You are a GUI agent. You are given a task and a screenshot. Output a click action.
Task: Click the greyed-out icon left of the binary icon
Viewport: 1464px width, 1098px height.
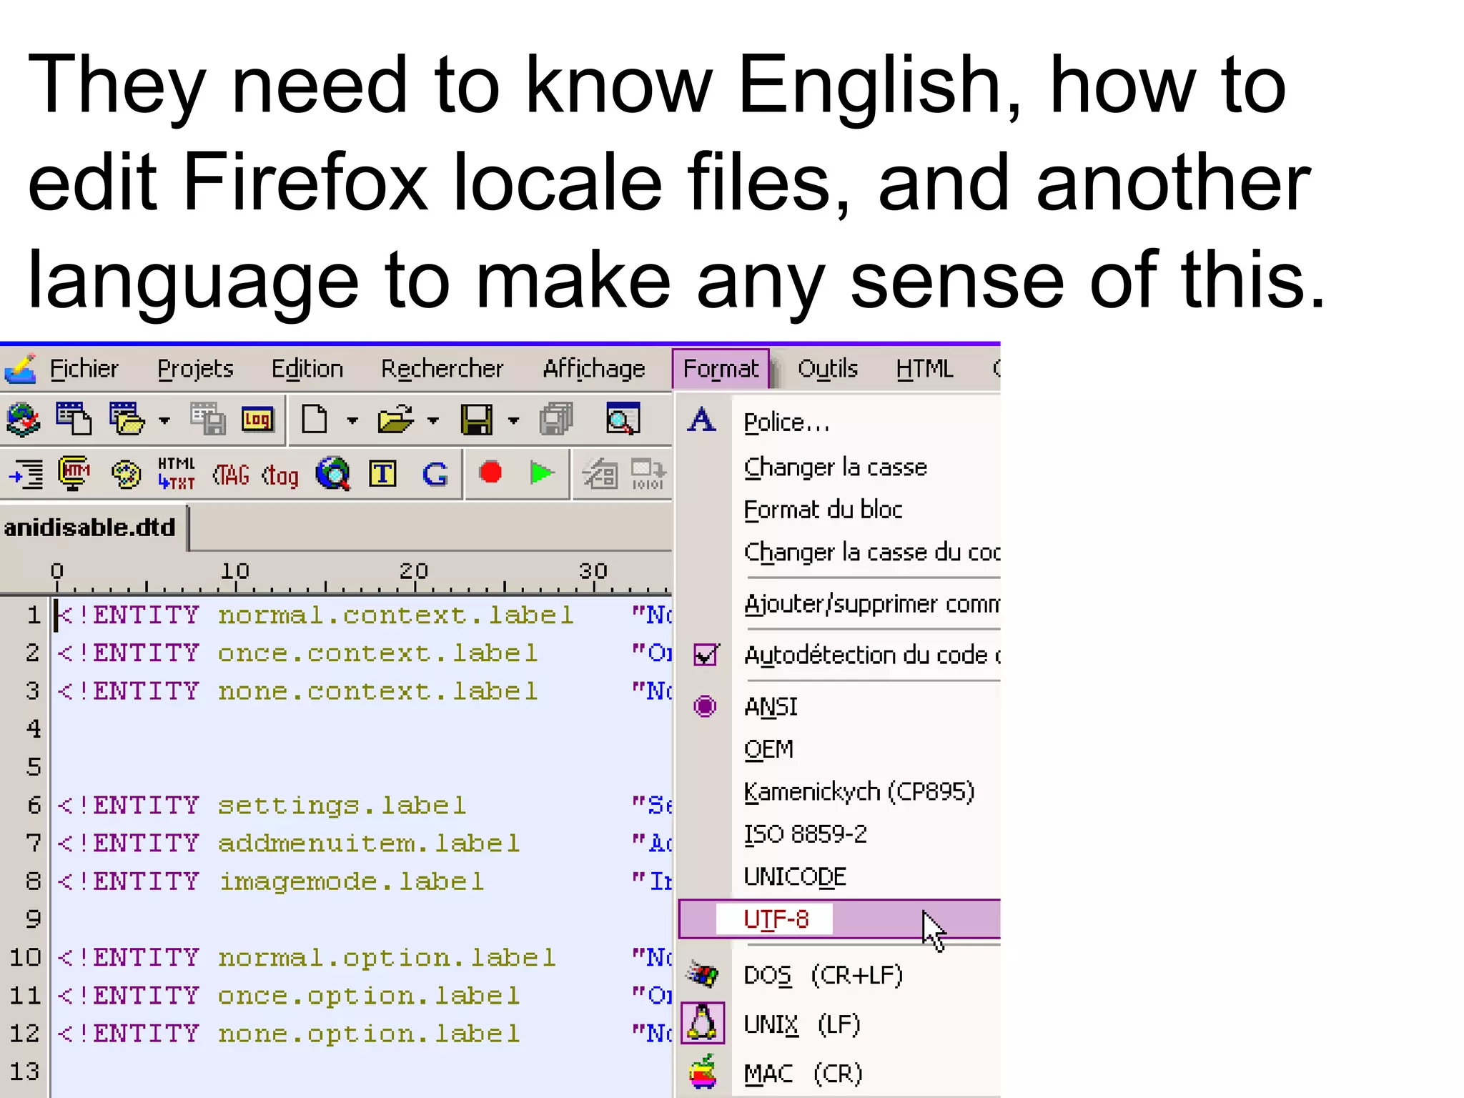pos(600,473)
